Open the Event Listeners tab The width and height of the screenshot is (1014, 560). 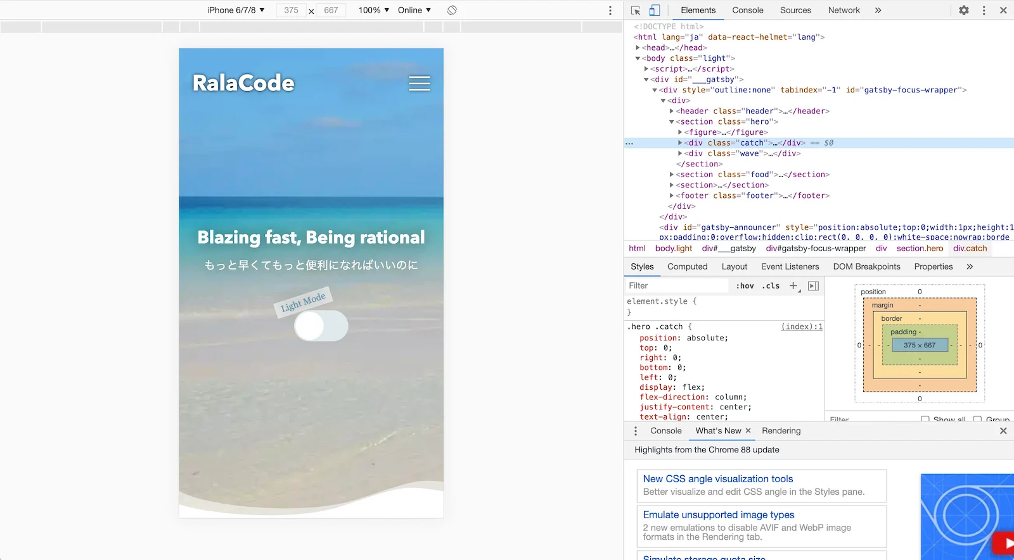(790, 266)
